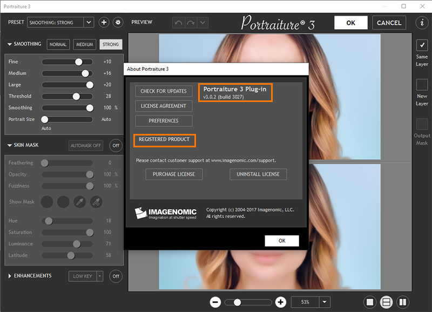The height and width of the screenshot is (312, 432).
Task: Click the v3.0.2 (build 3027) text
Action: [x=224, y=97]
